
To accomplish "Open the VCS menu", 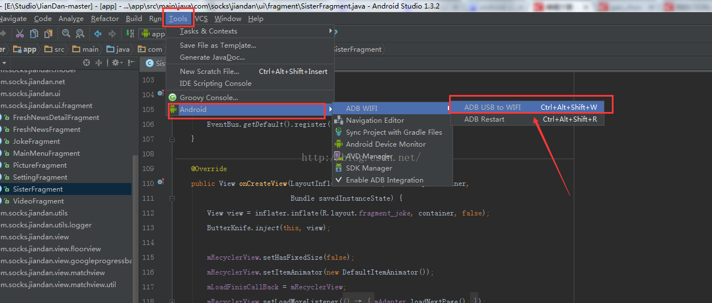I will point(201,19).
